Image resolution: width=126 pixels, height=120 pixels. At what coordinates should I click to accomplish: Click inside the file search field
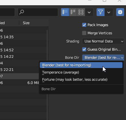tap(38, 12)
